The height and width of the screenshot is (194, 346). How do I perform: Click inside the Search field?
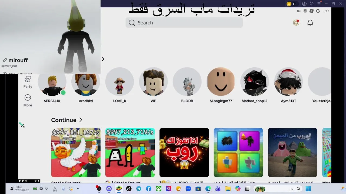184,23
